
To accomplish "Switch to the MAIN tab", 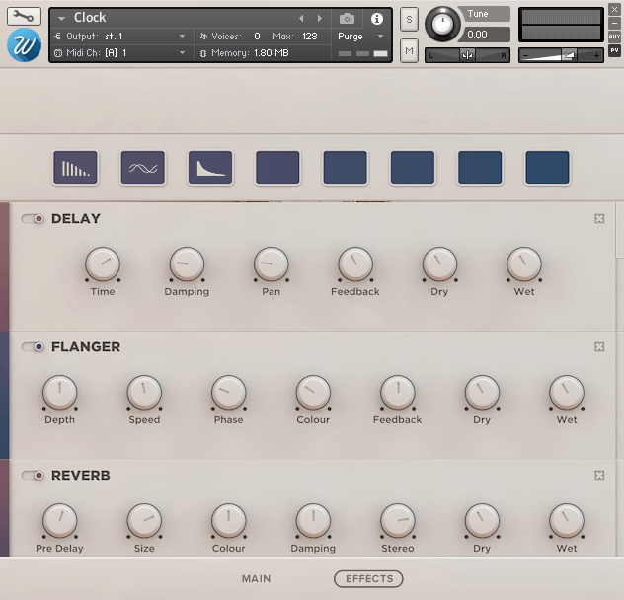I will (256, 579).
